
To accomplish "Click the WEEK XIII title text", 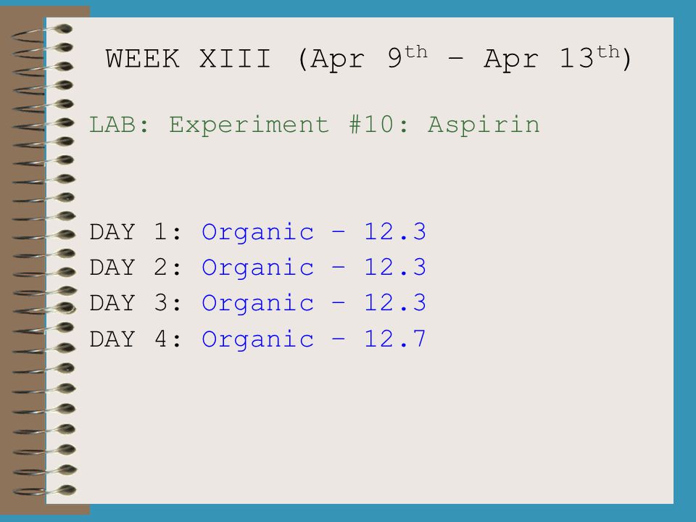I will pos(368,59).
